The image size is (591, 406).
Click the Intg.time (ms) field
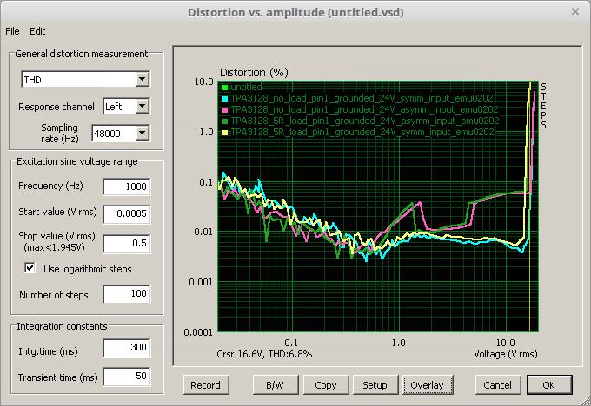[126, 348]
